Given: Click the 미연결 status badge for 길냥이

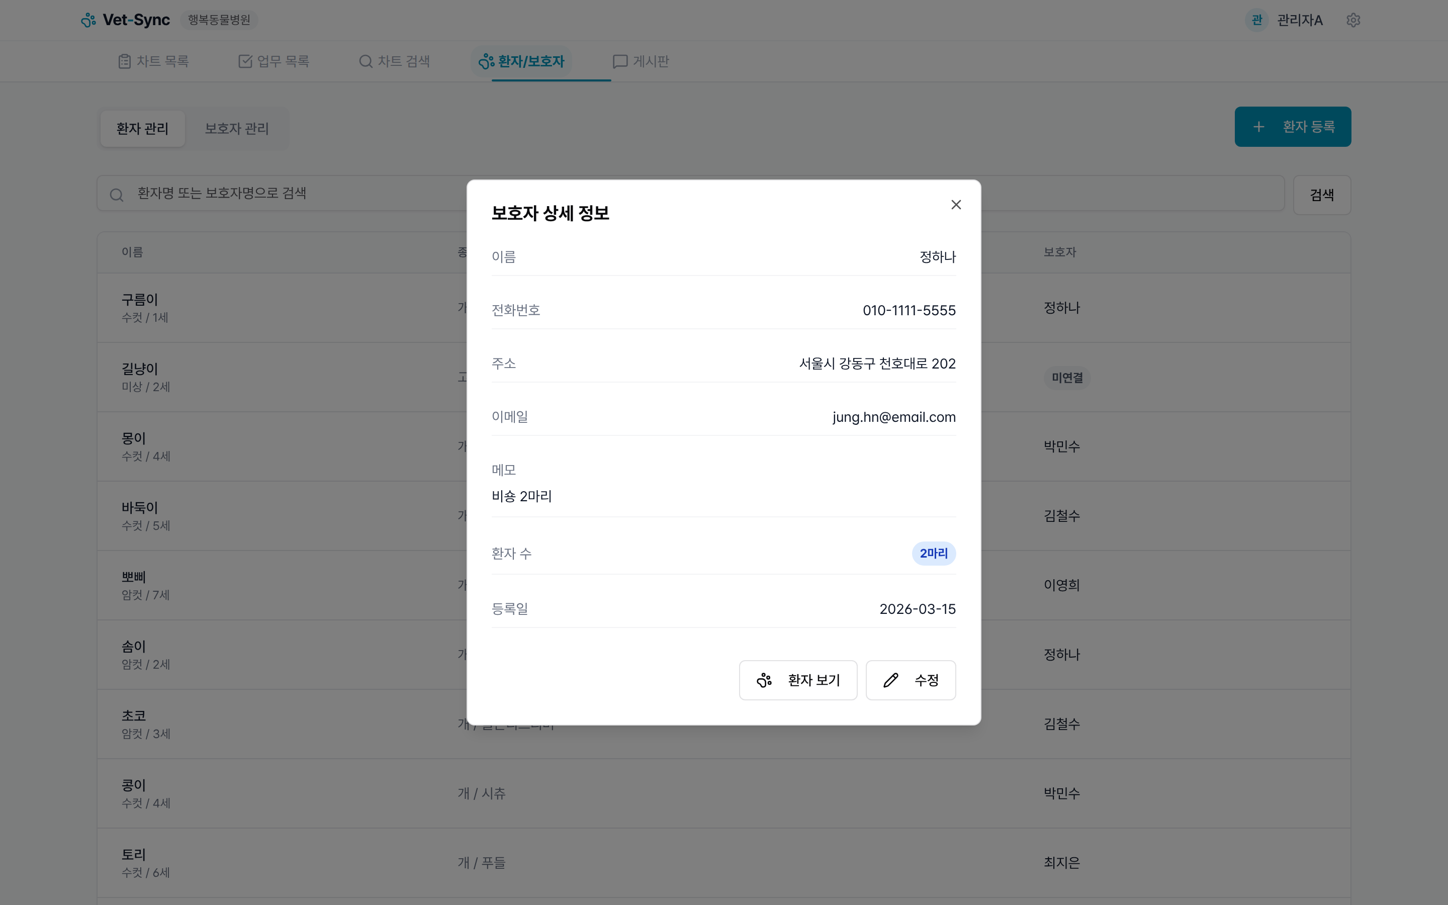Looking at the screenshot, I should pos(1067,377).
